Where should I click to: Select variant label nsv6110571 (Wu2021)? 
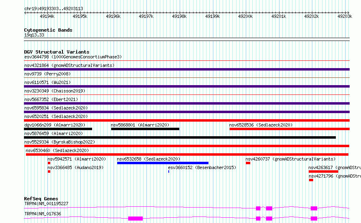(47, 82)
